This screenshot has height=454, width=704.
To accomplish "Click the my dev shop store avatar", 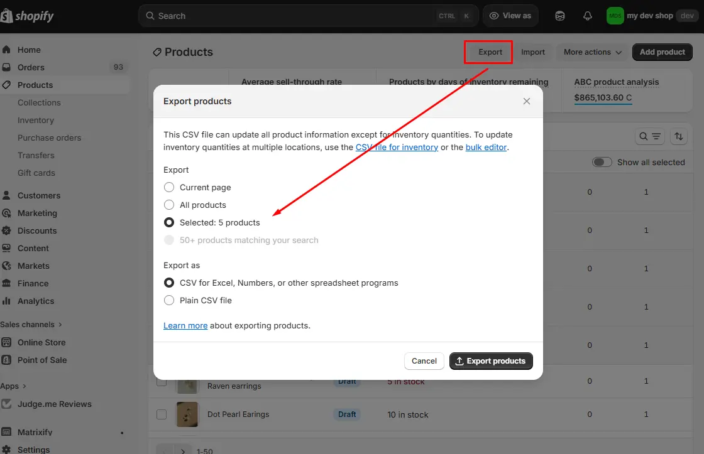I will 614,15.
